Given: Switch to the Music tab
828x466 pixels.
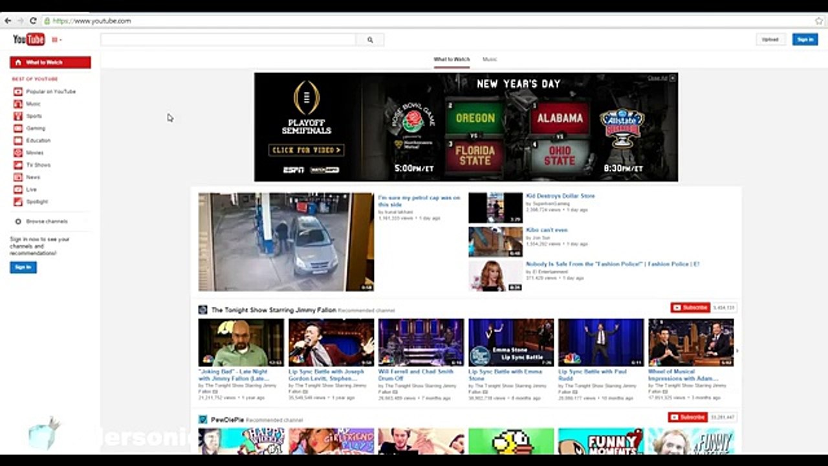Looking at the screenshot, I should (490, 59).
